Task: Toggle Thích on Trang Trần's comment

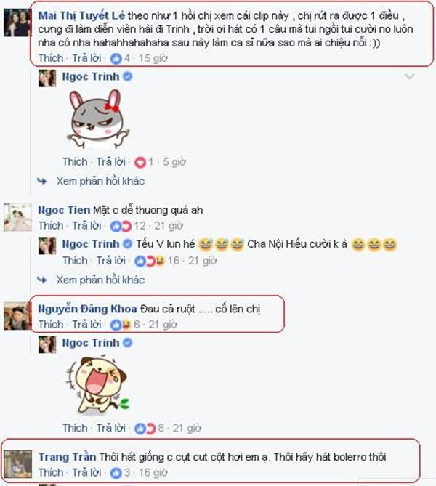Action: (x=51, y=472)
